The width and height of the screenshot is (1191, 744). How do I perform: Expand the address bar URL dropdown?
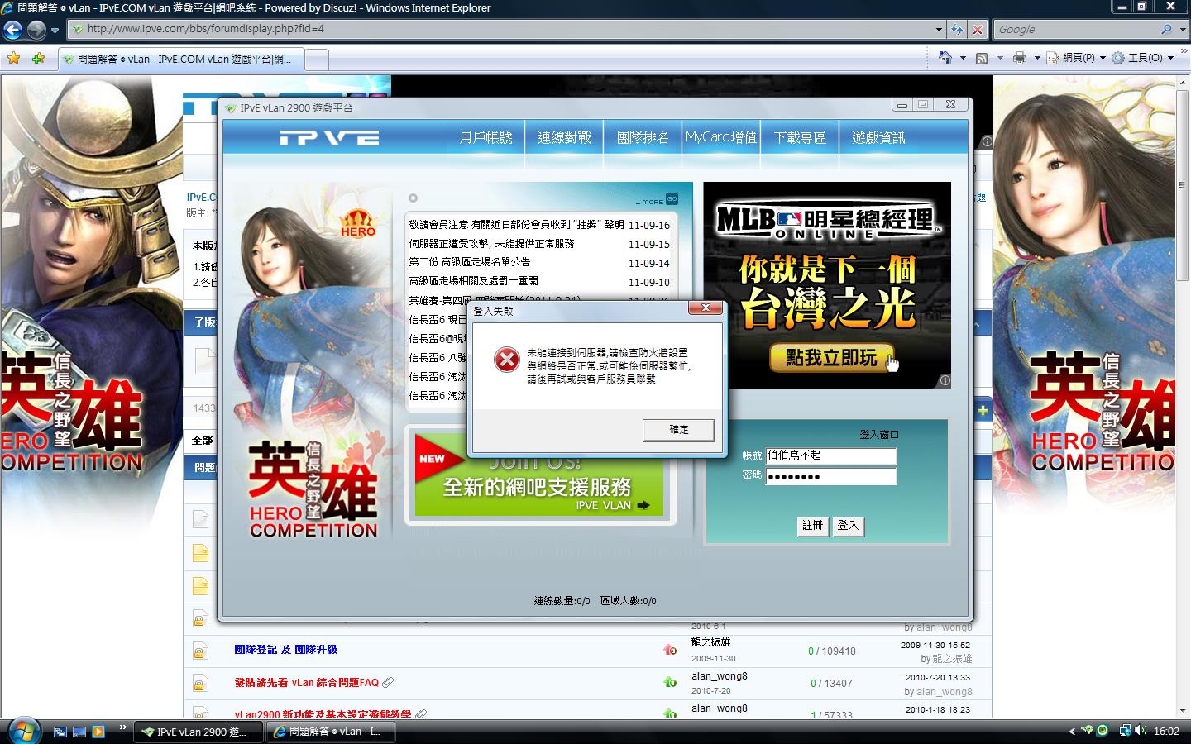coord(939,29)
